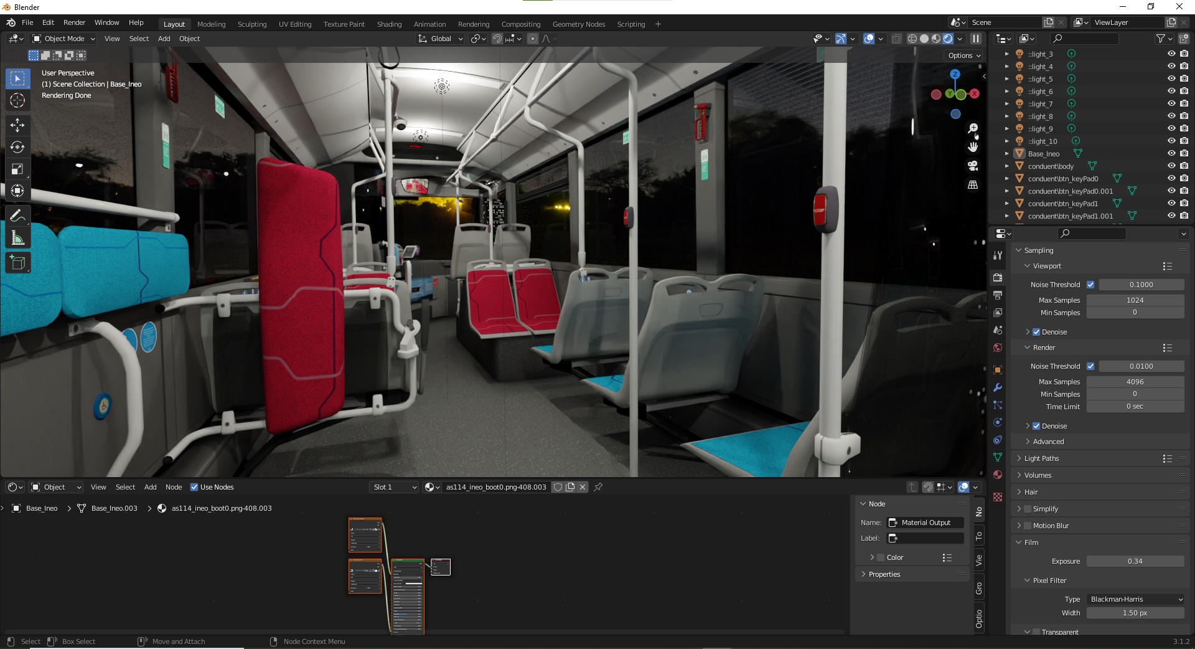This screenshot has width=1195, height=649.
Task: Click the Options button in the viewport
Action: [x=962, y=55]
